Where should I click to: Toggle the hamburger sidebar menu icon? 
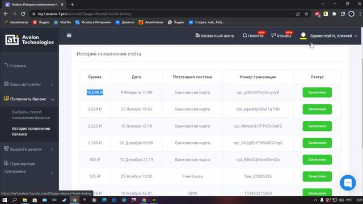tap(69, 35)
